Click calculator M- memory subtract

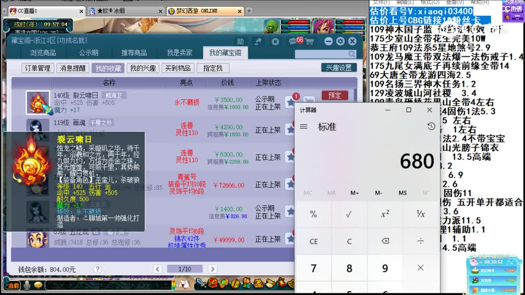[x=379, y=193]
